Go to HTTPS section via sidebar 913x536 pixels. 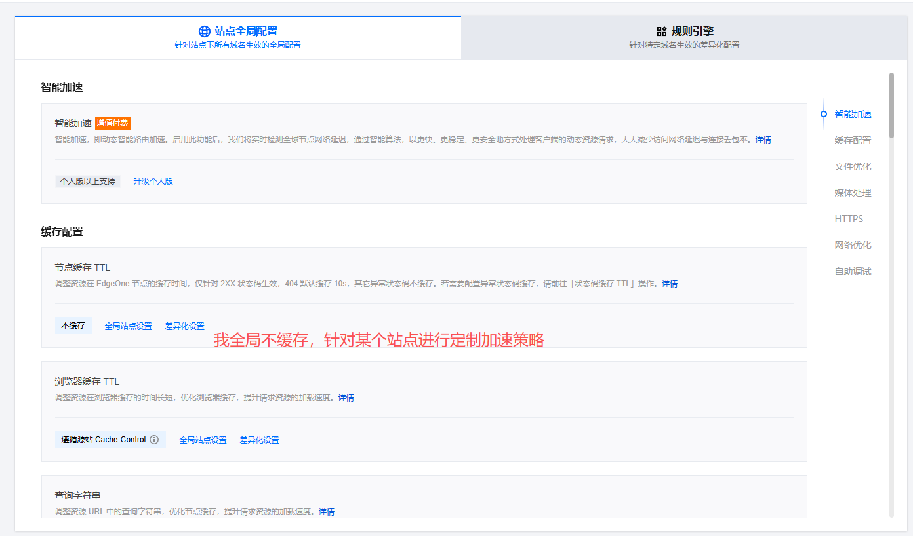click(849, 219)
